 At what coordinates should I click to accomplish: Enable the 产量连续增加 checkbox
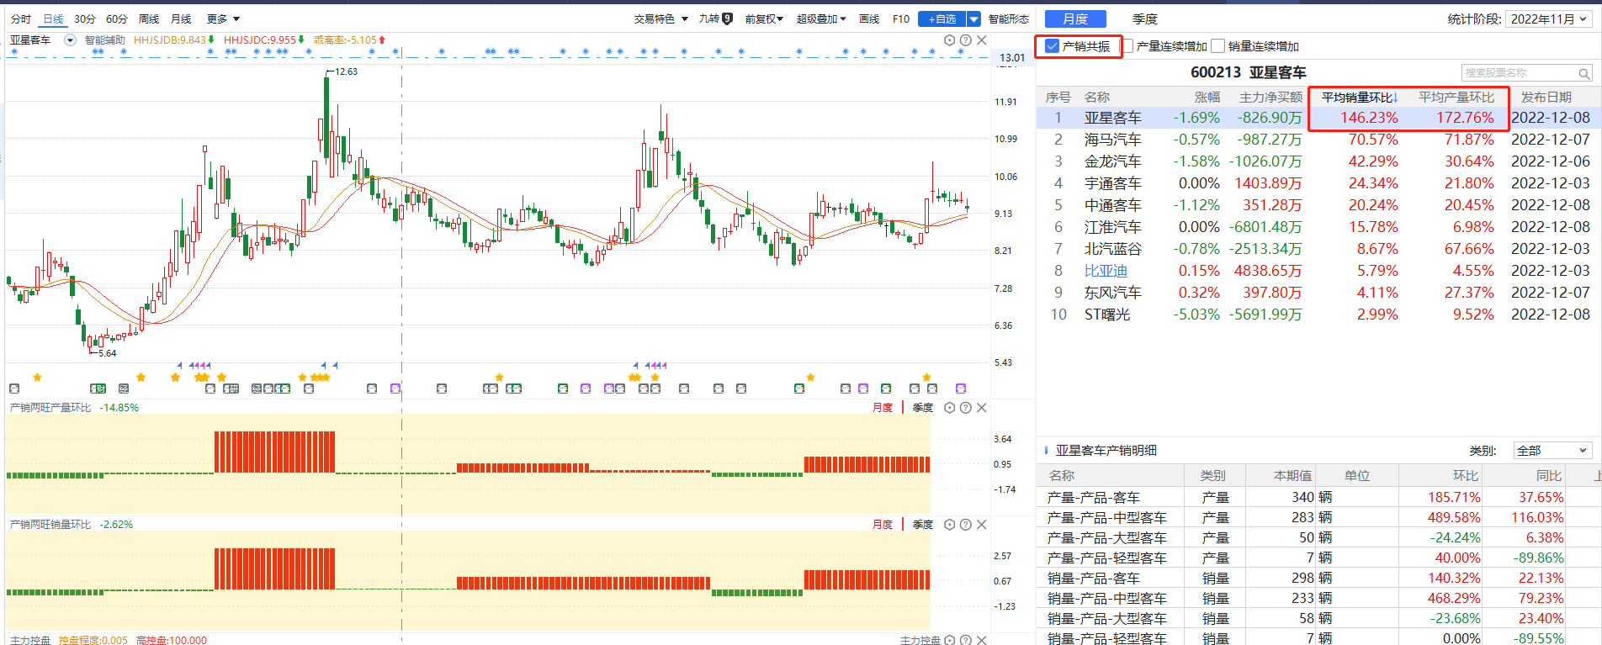click(x=1127, y=46)
